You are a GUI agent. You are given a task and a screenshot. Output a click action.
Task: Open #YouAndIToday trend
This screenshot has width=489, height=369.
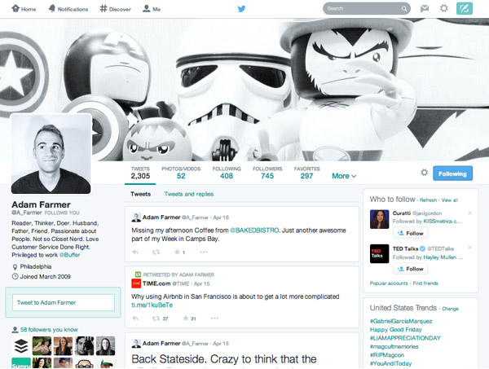point(390,363)
